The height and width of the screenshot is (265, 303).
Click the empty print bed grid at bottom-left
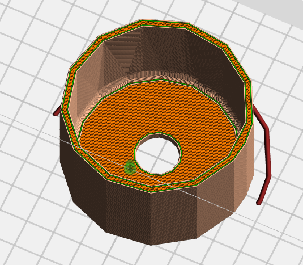pos(39,222)
